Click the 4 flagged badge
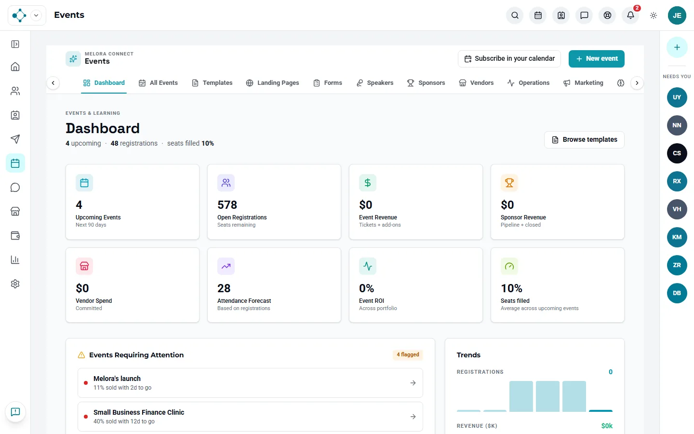Viewport: 694px width, 434px height. 408,354
